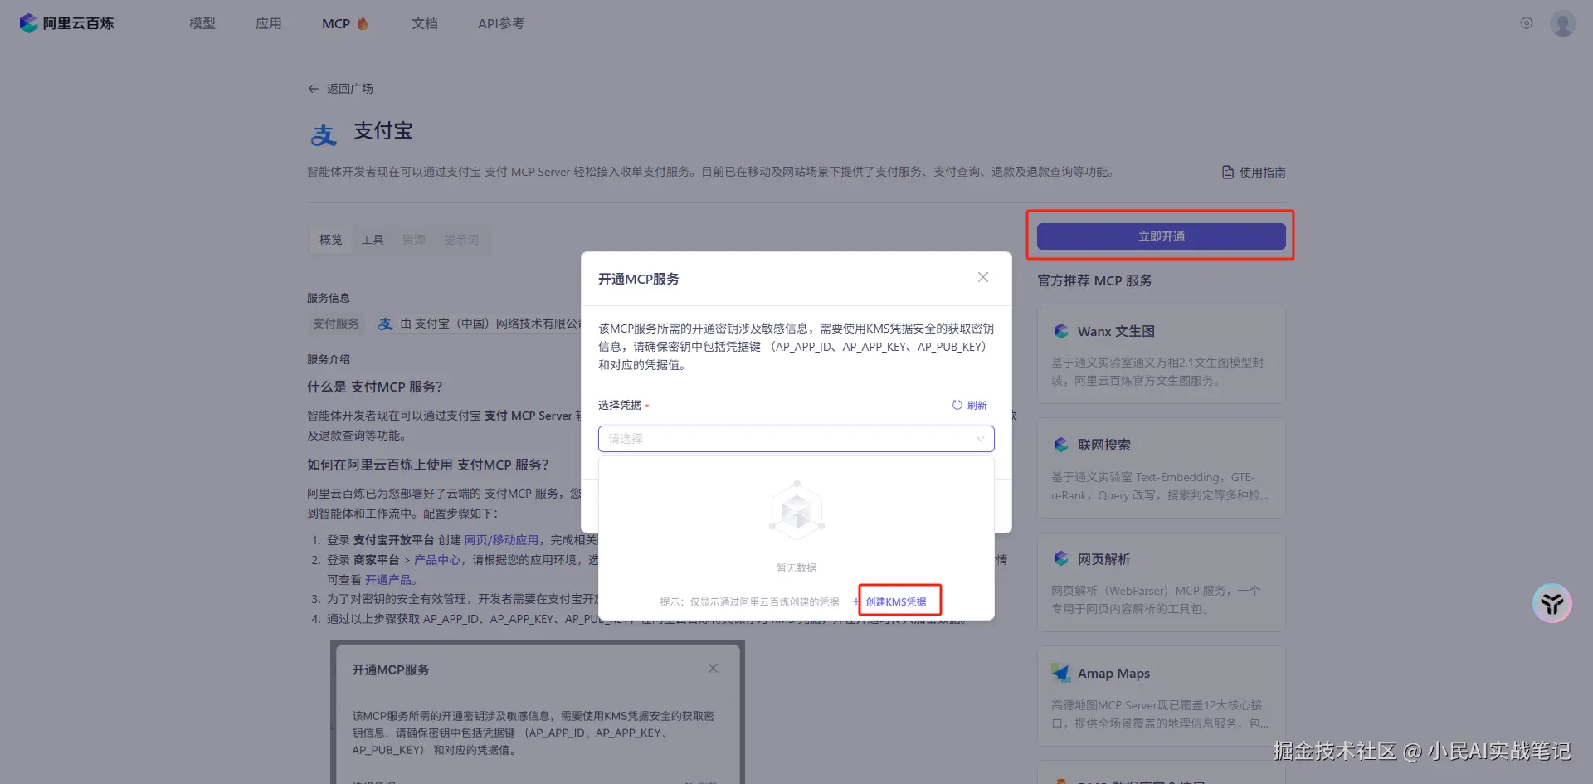Click the 支付宝 page title
The width and height of the screenshot is (1593, 784).
pos(383,131)
